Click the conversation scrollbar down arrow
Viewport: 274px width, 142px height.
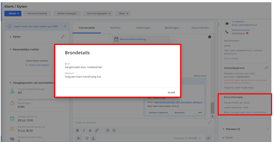tap(212, 117)
